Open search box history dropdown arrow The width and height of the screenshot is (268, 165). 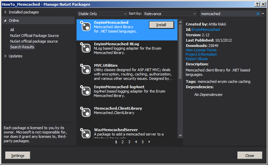[263, 14]
